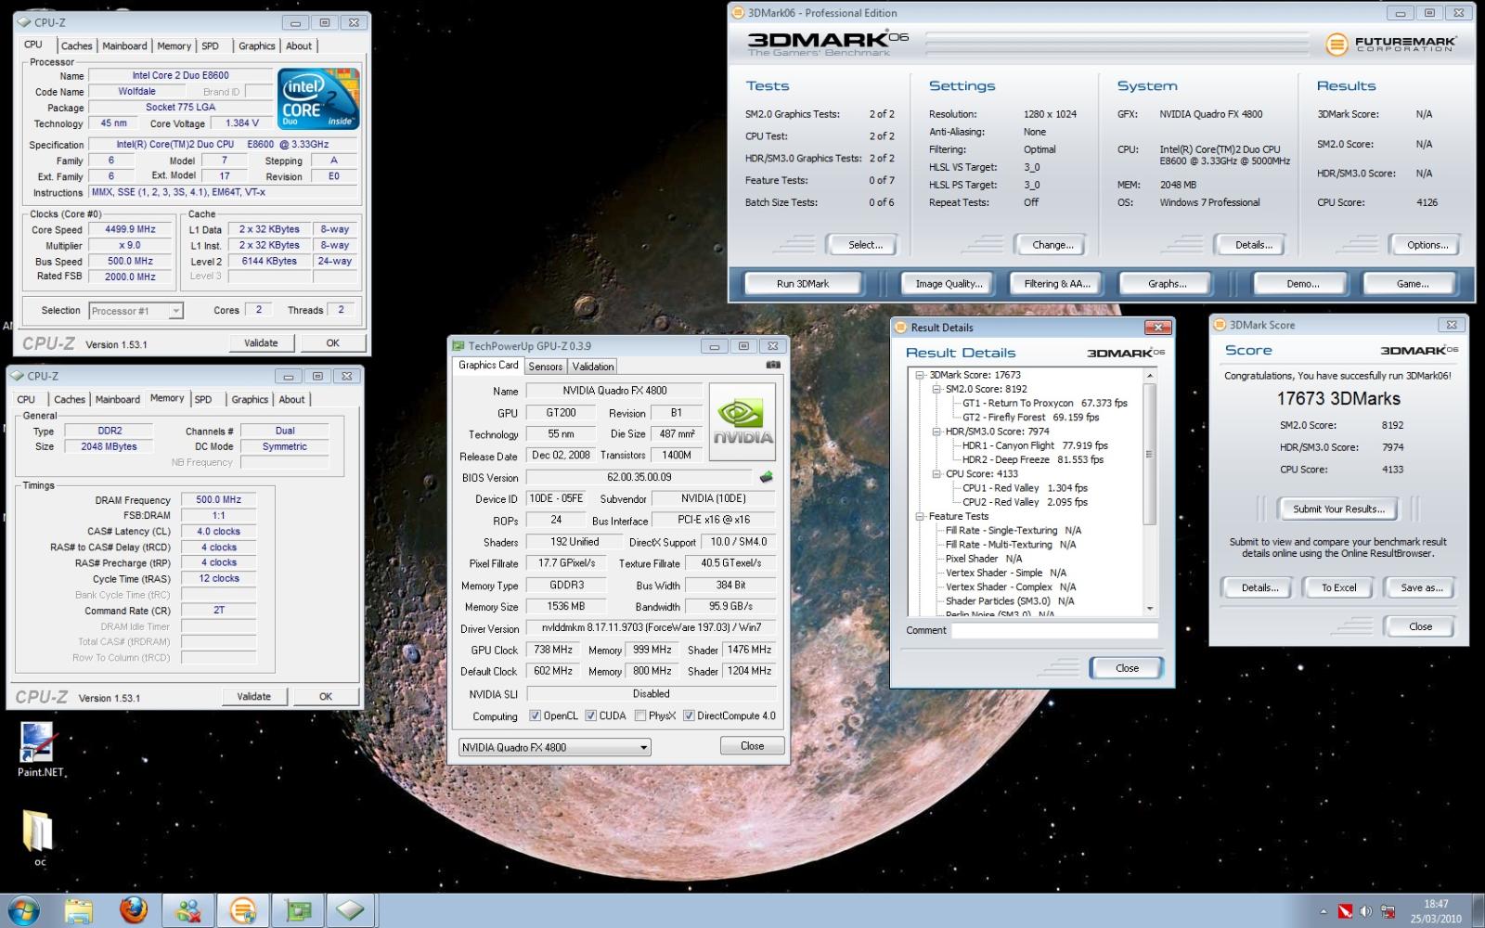1485x928 pixels.
Task: Click the 3DMark06 title bar icon
Action: (739, 13)
